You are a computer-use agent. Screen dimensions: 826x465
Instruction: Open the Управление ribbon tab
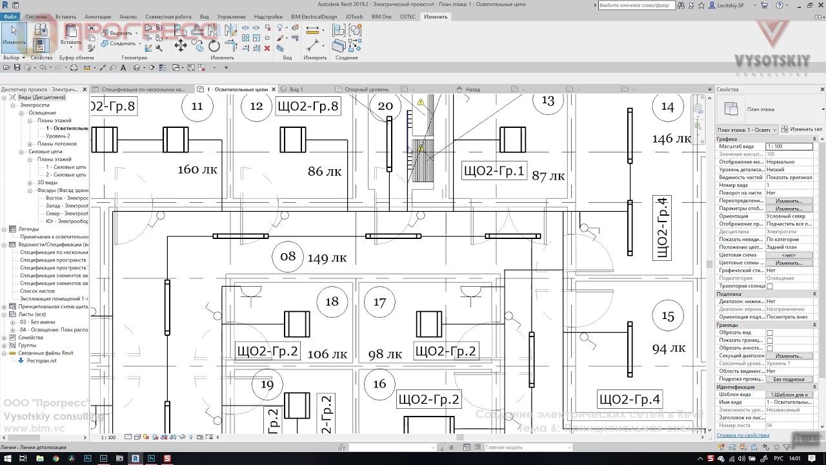[x=231, y=16]
